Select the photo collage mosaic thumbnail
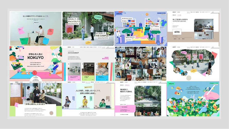The height and width of the screenshot is (129, 229). (x=140, y=64)
